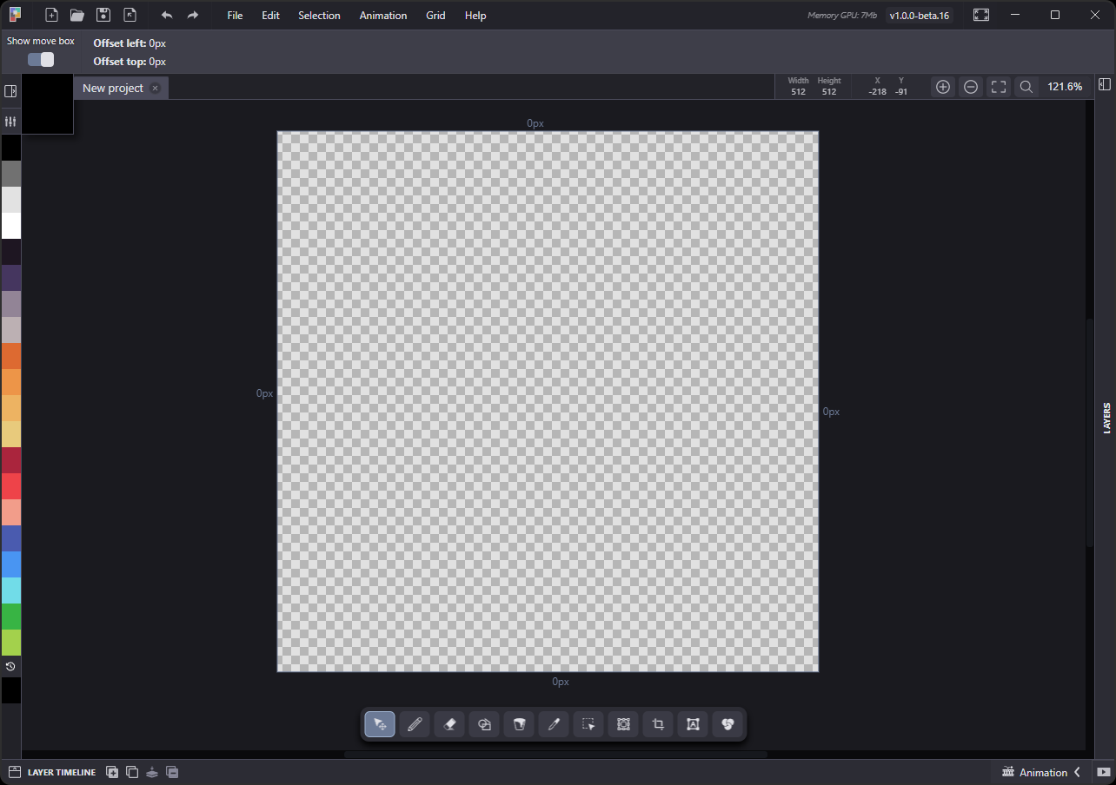
Task: Merge the layer down
Action: (x=152, y=772)
